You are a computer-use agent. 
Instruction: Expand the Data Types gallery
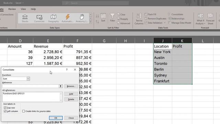90,22
